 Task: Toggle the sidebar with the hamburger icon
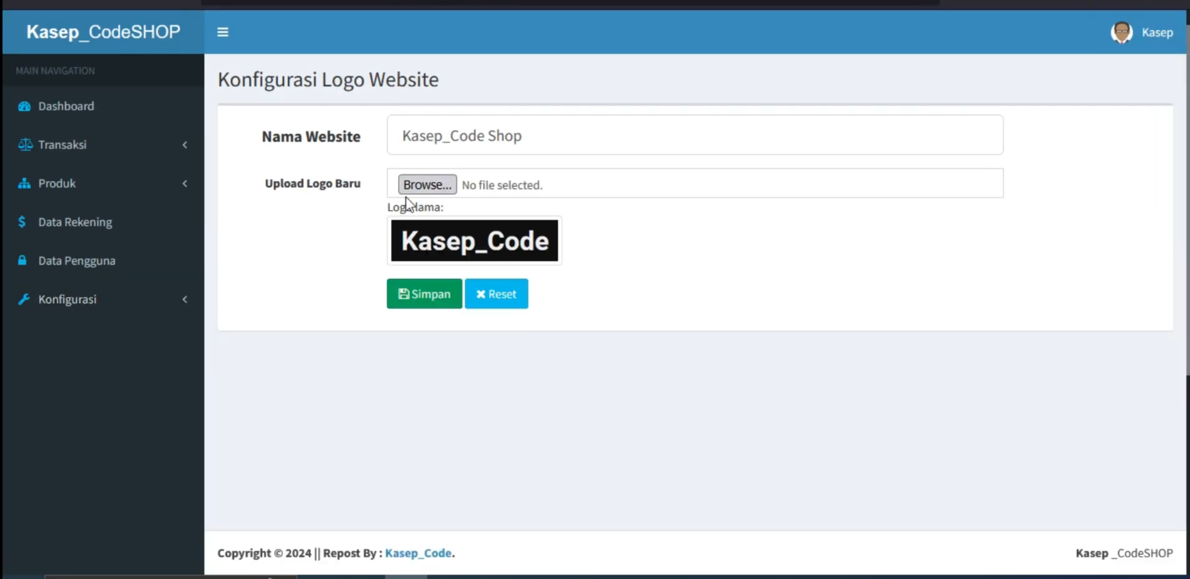(223, 32)
